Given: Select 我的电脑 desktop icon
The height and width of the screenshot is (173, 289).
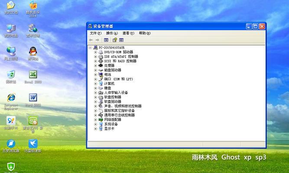Looking at the screenshot, I should [x=11, y=31].
